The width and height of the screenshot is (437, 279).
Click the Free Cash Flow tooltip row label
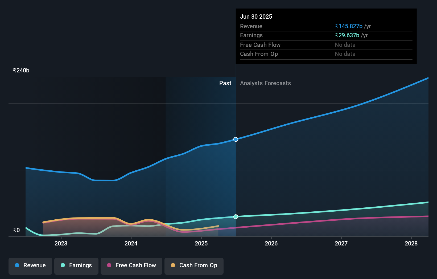click(260, 45)
